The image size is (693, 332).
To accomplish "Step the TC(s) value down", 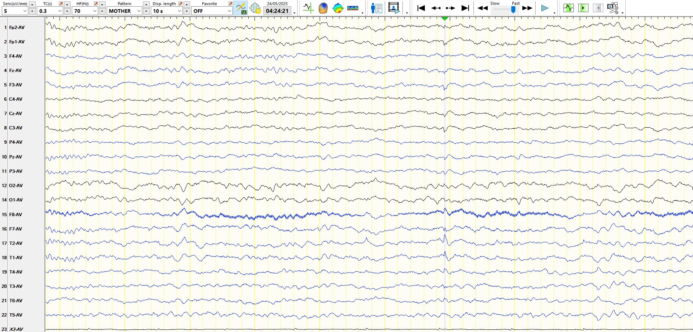I will (67, 11).
